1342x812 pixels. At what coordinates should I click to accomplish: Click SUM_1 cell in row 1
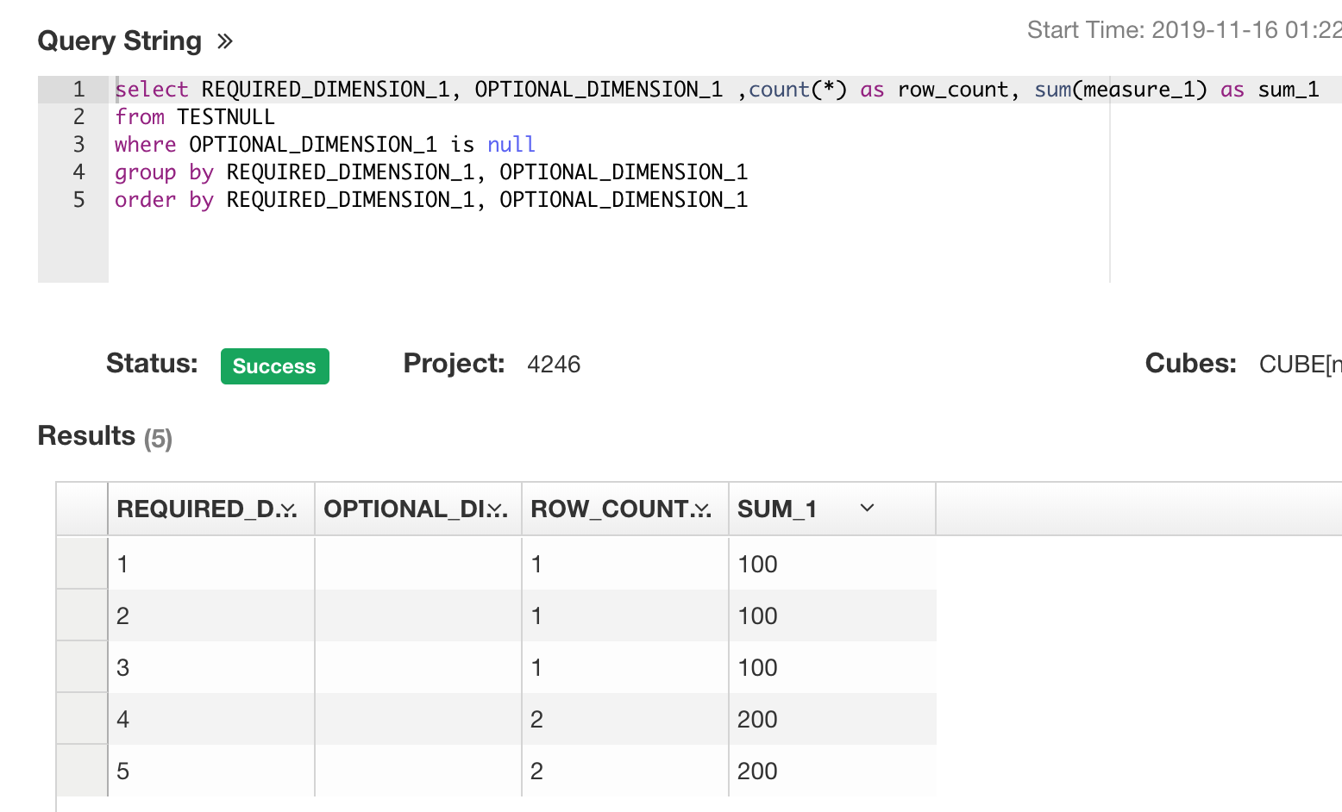tap(832, 564)
